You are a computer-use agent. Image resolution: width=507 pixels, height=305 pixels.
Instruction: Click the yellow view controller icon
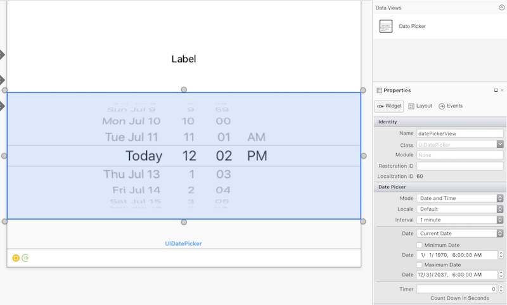[x=16, y=258]
